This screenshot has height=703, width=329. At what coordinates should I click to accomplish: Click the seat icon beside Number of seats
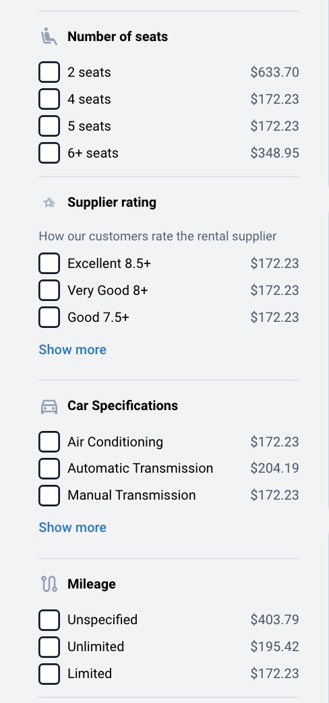tap(49, 36)
